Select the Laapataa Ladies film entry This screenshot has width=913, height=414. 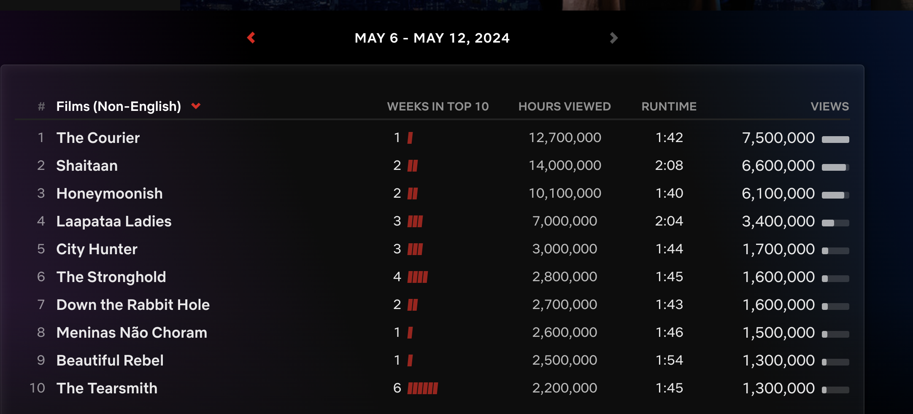click(x=114, y=221)
